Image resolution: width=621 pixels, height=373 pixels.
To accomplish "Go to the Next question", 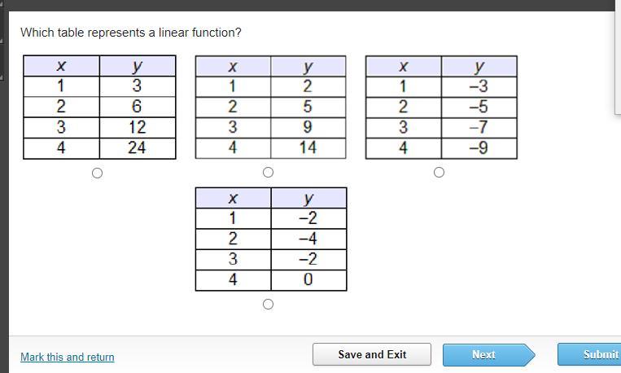I will [x=488, y=355].
